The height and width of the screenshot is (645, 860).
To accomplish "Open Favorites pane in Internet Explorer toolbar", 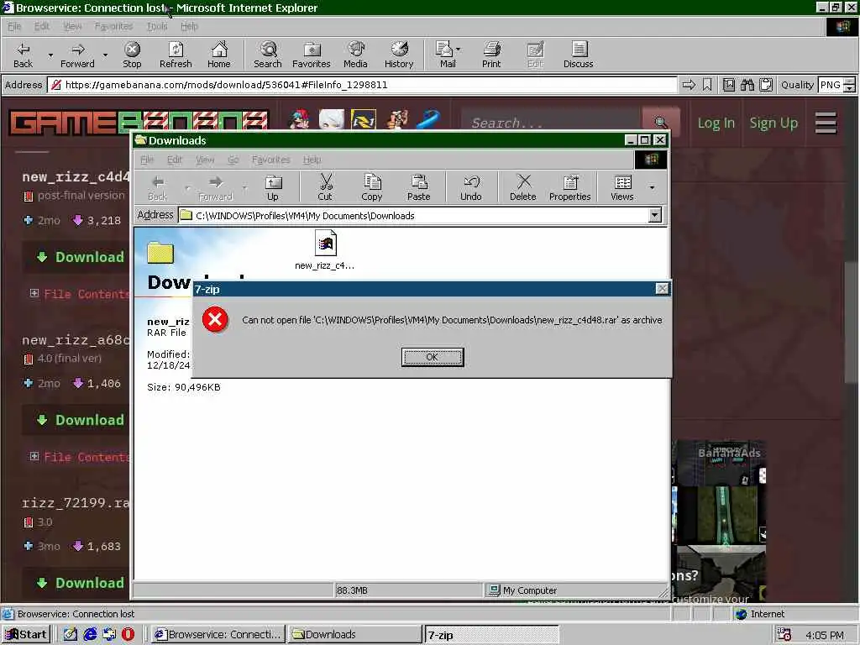I will click(x=311, y=55).
